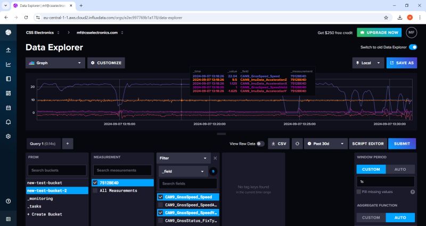The image size is (426, 226).
Task: Open the Past 30d time range dropdown
Action: [325, 144]
